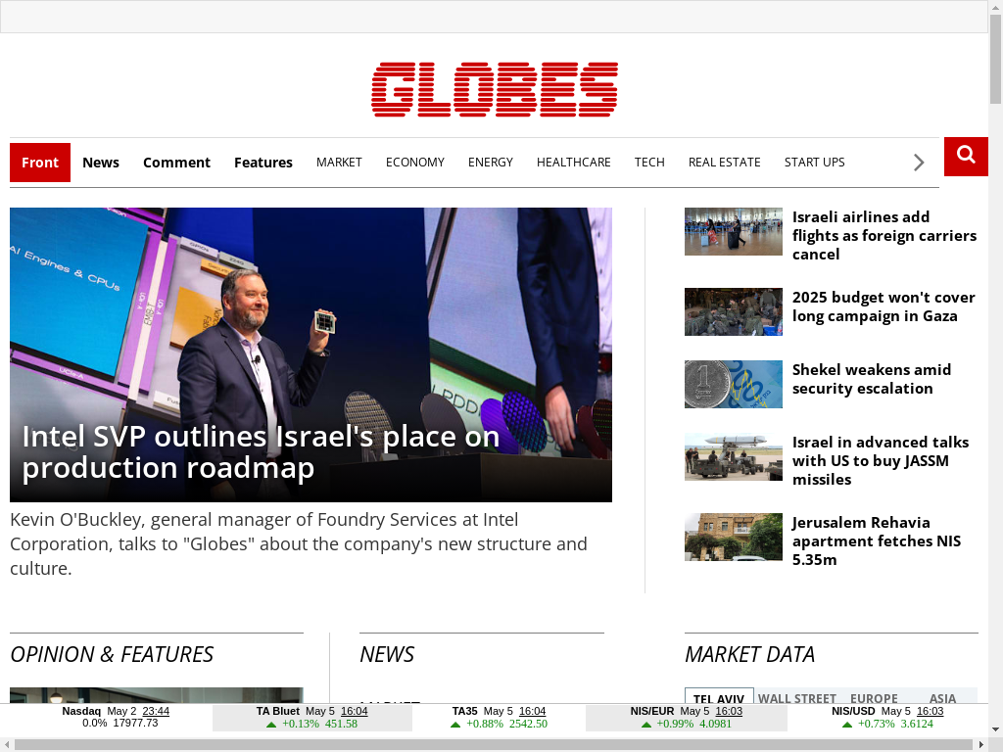Go to the TECH category
The height and width of the screenshot is (752, 1003).
[x=650, y=163]
